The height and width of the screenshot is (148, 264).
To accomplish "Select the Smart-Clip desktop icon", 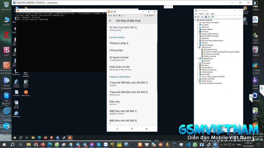I will tap(6, 112).
